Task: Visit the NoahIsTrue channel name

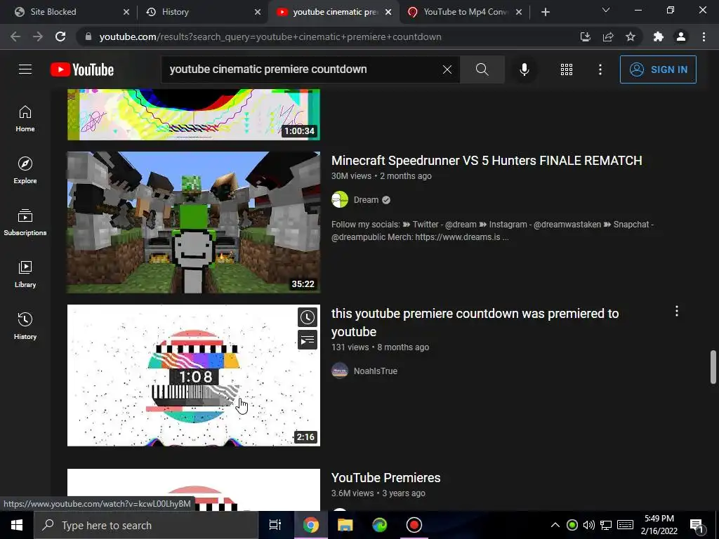Action: click(x=375, y=371)
